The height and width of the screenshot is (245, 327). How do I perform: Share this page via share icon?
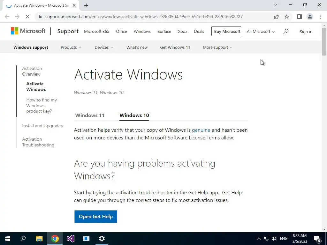point(277,17)
